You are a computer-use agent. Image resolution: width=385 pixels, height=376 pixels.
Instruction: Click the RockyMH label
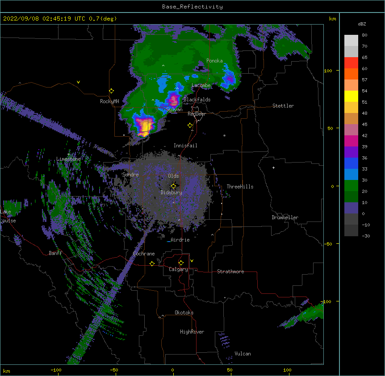[109, 101]
